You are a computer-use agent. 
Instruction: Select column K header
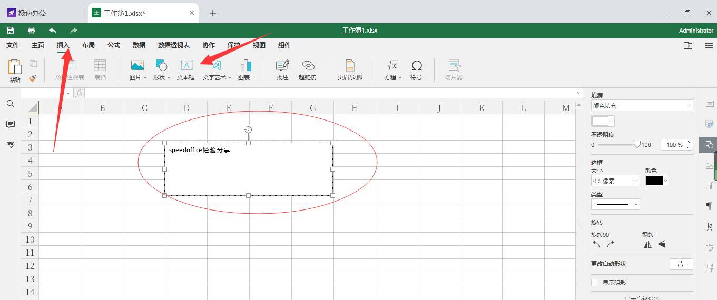click(482, 108)
